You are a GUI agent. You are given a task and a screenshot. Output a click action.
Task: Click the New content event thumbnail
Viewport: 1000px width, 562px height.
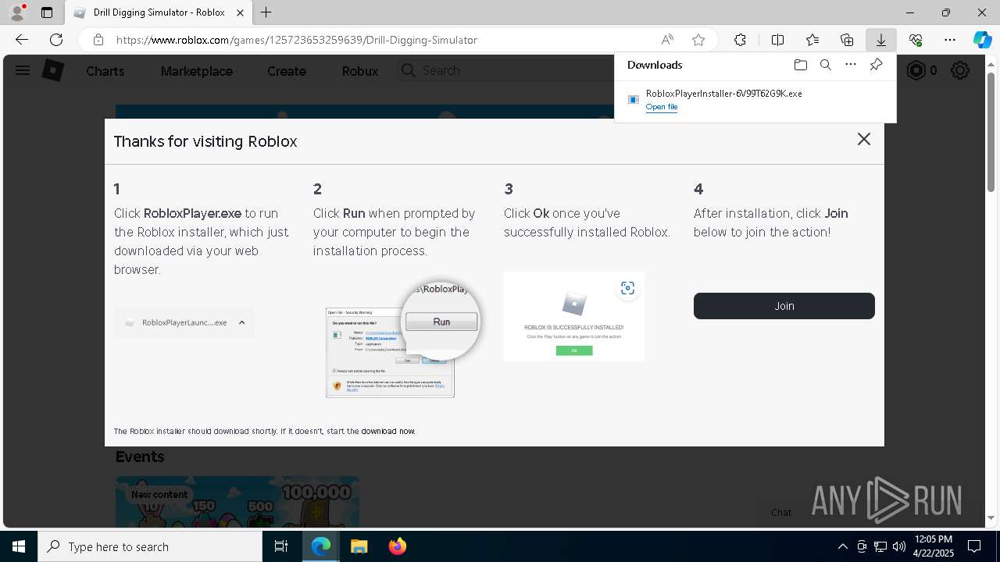(237, 502)
